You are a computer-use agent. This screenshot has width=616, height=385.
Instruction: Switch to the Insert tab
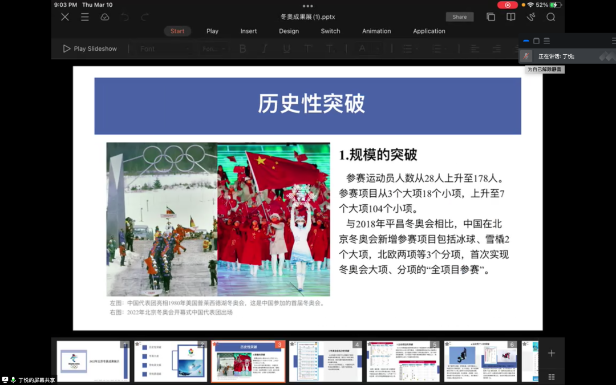[x=248, y=31]
